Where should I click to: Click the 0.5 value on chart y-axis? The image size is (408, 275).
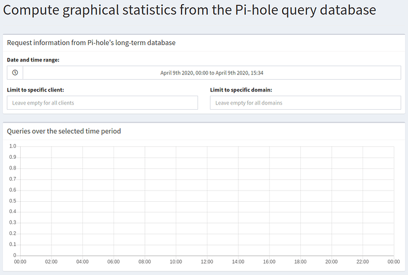pyautogui.click(x=12, y=201)
